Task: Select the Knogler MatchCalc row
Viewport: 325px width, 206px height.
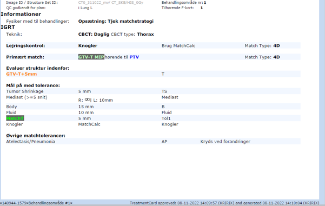Action: (153, 124)
